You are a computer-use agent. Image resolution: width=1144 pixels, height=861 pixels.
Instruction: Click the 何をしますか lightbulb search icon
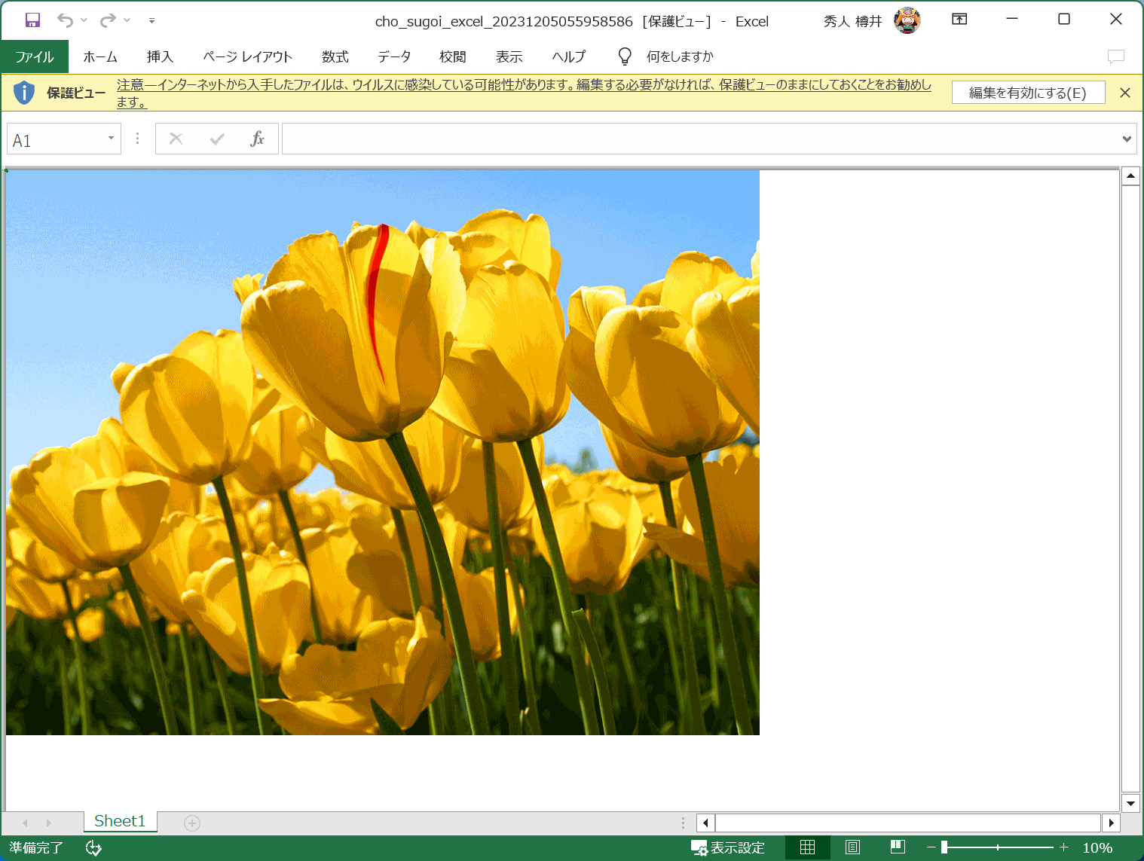point(624,56)
